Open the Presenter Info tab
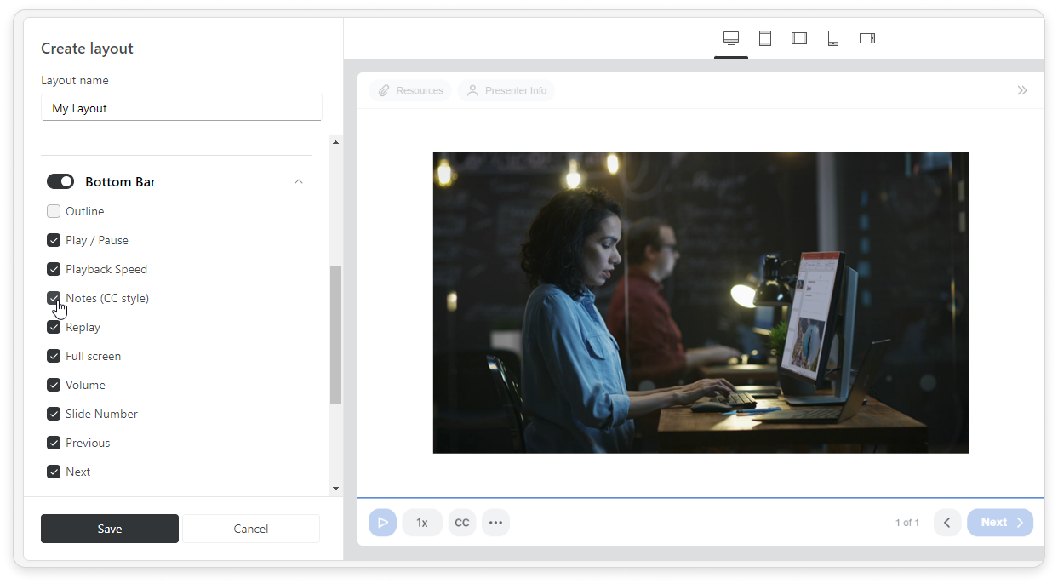1058x584 pixels. [x=506, y=90]
